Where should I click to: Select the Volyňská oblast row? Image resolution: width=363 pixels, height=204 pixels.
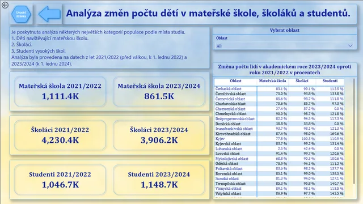(x=279, y=194)
